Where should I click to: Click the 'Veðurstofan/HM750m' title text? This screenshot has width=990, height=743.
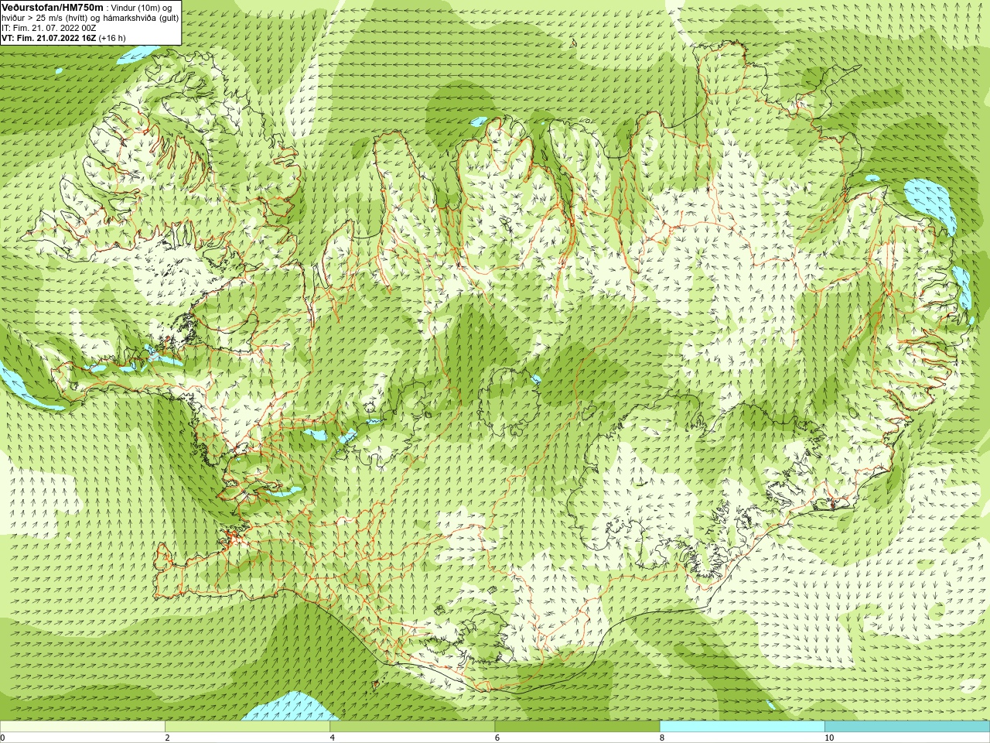coord(52,7)
